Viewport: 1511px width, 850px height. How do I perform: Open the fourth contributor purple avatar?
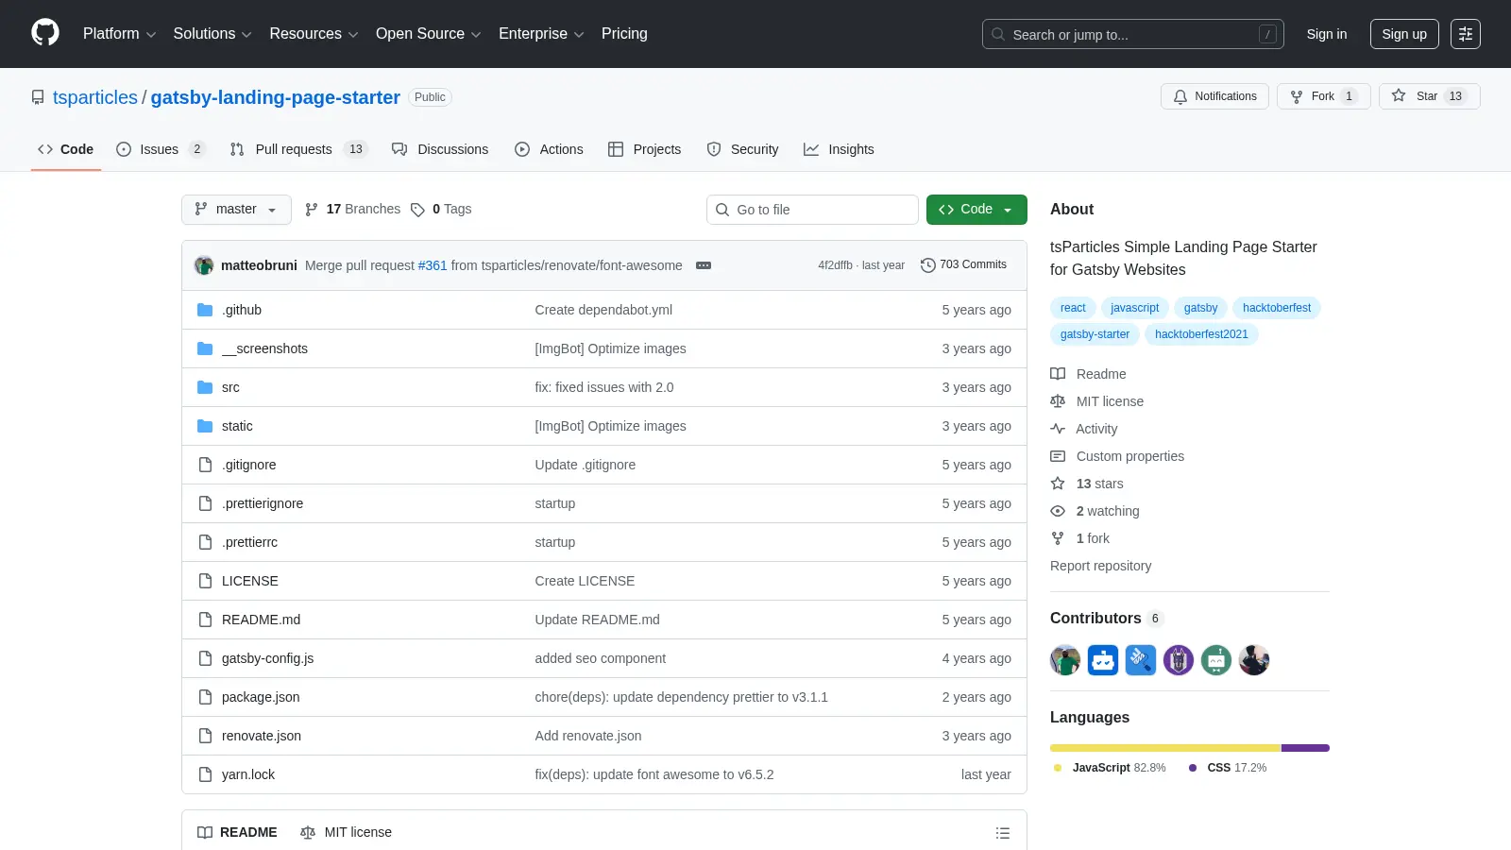pos(1179,660)
